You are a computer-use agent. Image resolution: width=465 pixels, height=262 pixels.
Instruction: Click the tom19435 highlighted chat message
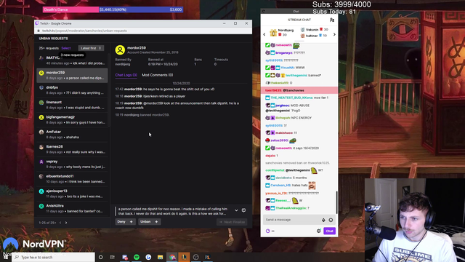(x=299, y=90)
